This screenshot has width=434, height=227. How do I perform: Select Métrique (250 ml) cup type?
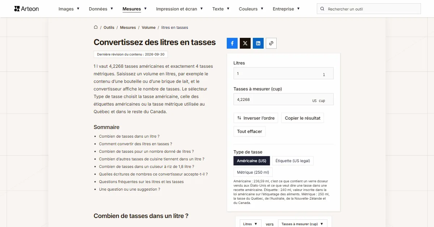(x=253, y=172)
